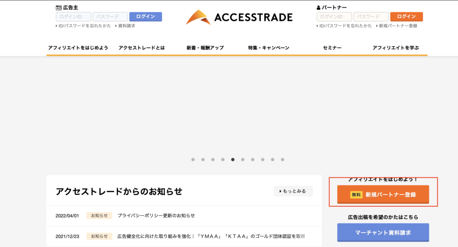Click the blue advertiser ログイン button
Screen dimensions: 458x247
pyautogui.click(x=145, y=17)
